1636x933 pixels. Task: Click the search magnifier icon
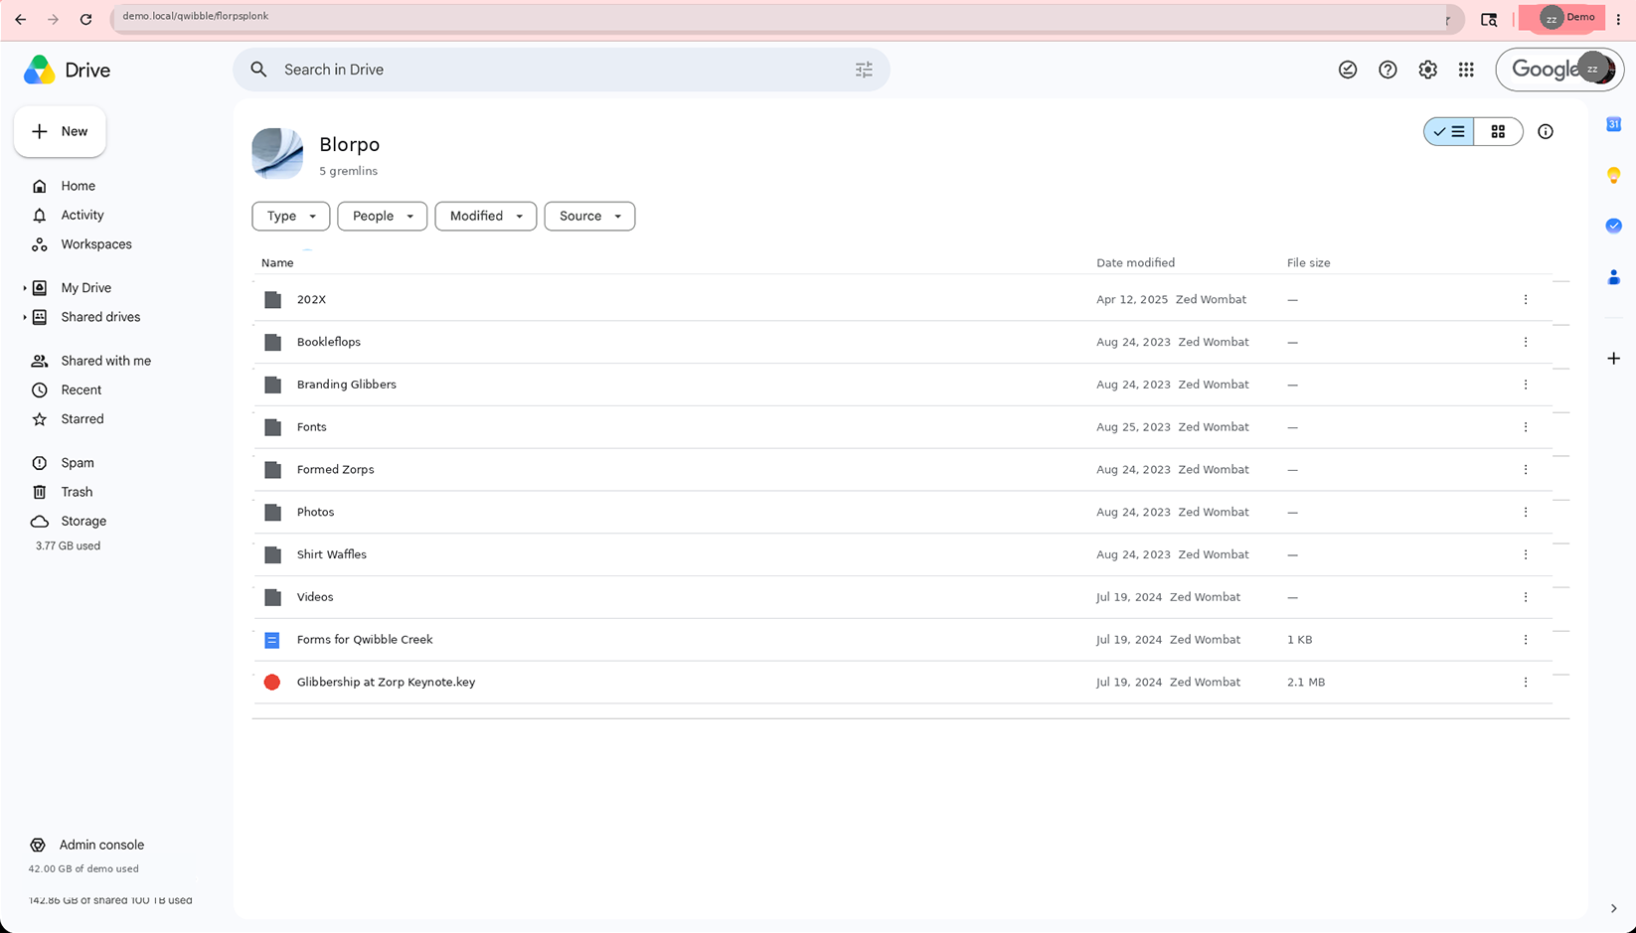[258, 70]
